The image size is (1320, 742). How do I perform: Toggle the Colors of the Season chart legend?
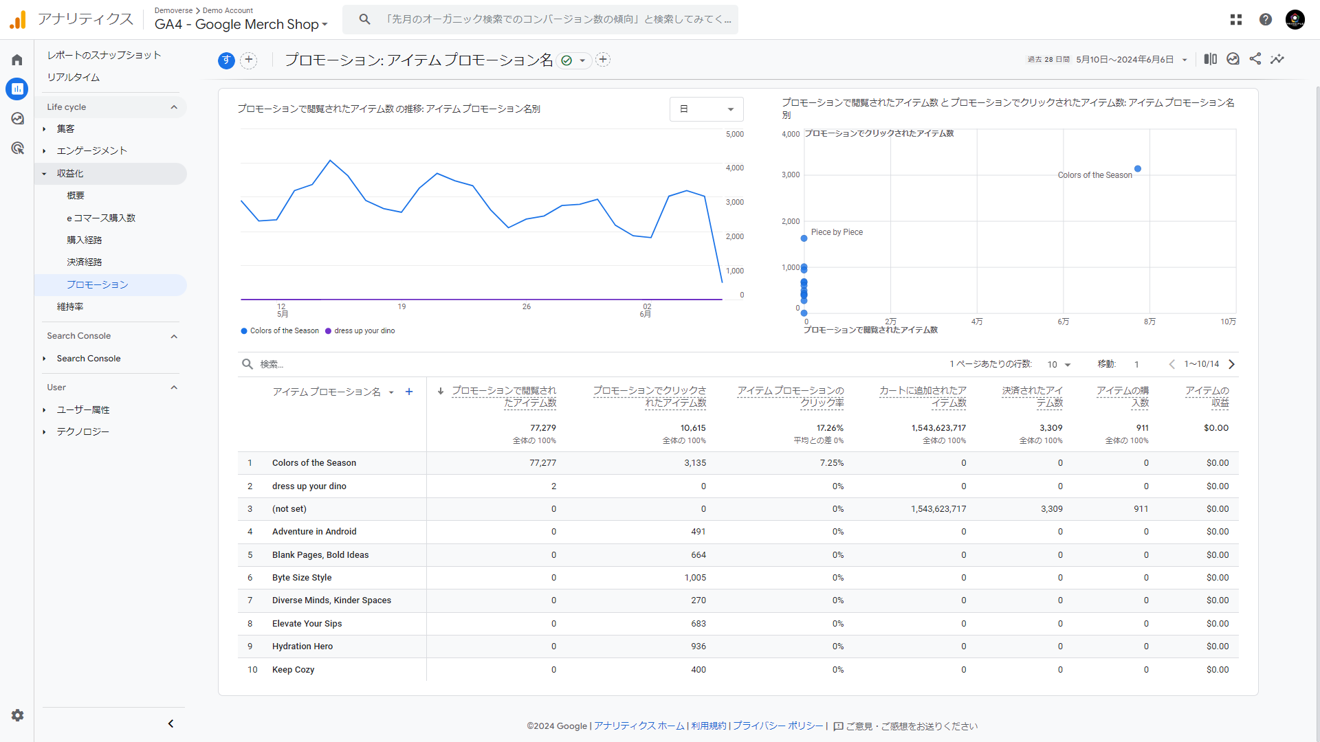[x=280, y=331]
